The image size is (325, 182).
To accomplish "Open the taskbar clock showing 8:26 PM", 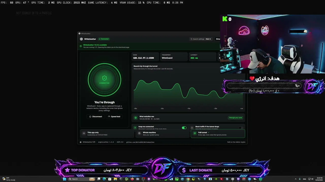I will click(x=320, y=179).
